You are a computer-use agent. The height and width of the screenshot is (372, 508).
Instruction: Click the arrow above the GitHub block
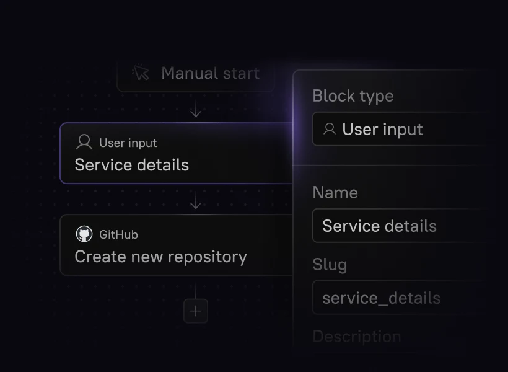click(x=196, y=202)
